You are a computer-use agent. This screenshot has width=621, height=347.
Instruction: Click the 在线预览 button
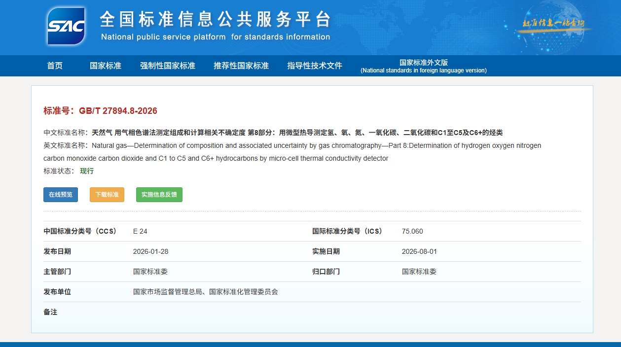pos(61,195)
